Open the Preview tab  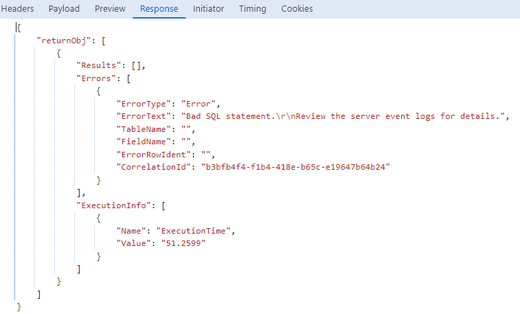(x=110, y=9)
